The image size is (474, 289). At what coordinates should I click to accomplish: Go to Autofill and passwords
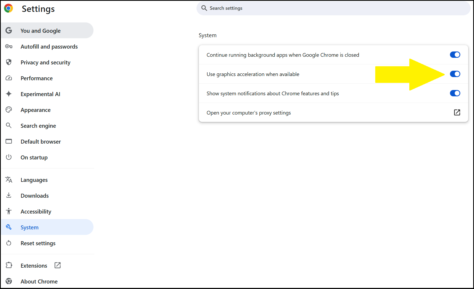tap(47, 46)
